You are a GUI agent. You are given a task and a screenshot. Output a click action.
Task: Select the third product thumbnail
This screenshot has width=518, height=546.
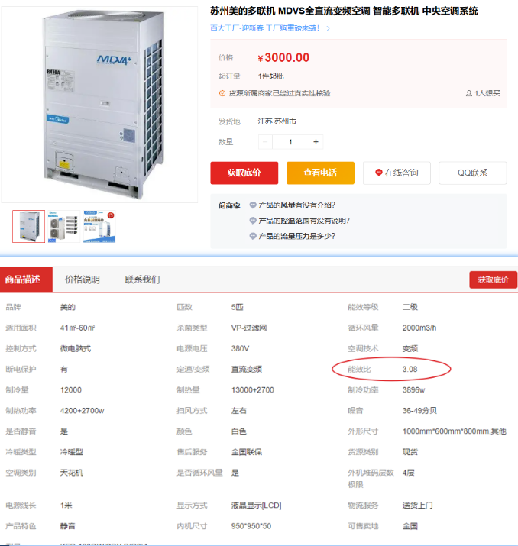pos(99,226)
